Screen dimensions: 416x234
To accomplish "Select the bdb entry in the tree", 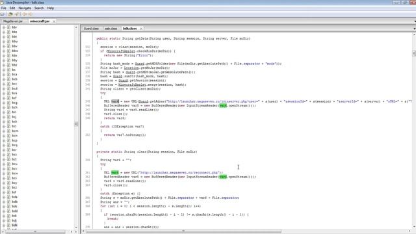I will (x=14, y=201).
